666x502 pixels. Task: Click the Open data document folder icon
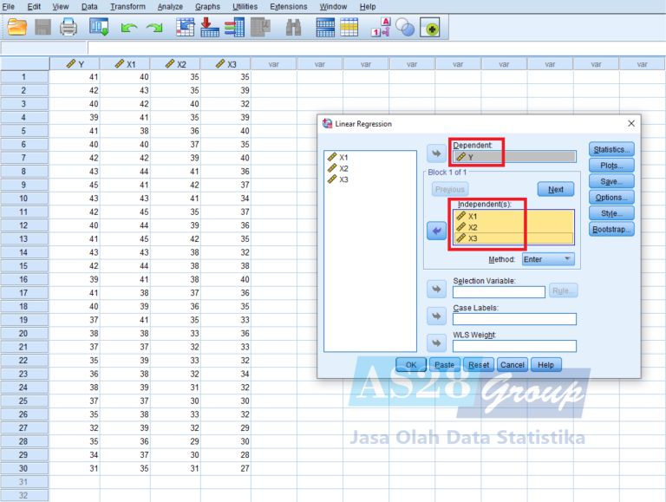[x=17, y=28]
